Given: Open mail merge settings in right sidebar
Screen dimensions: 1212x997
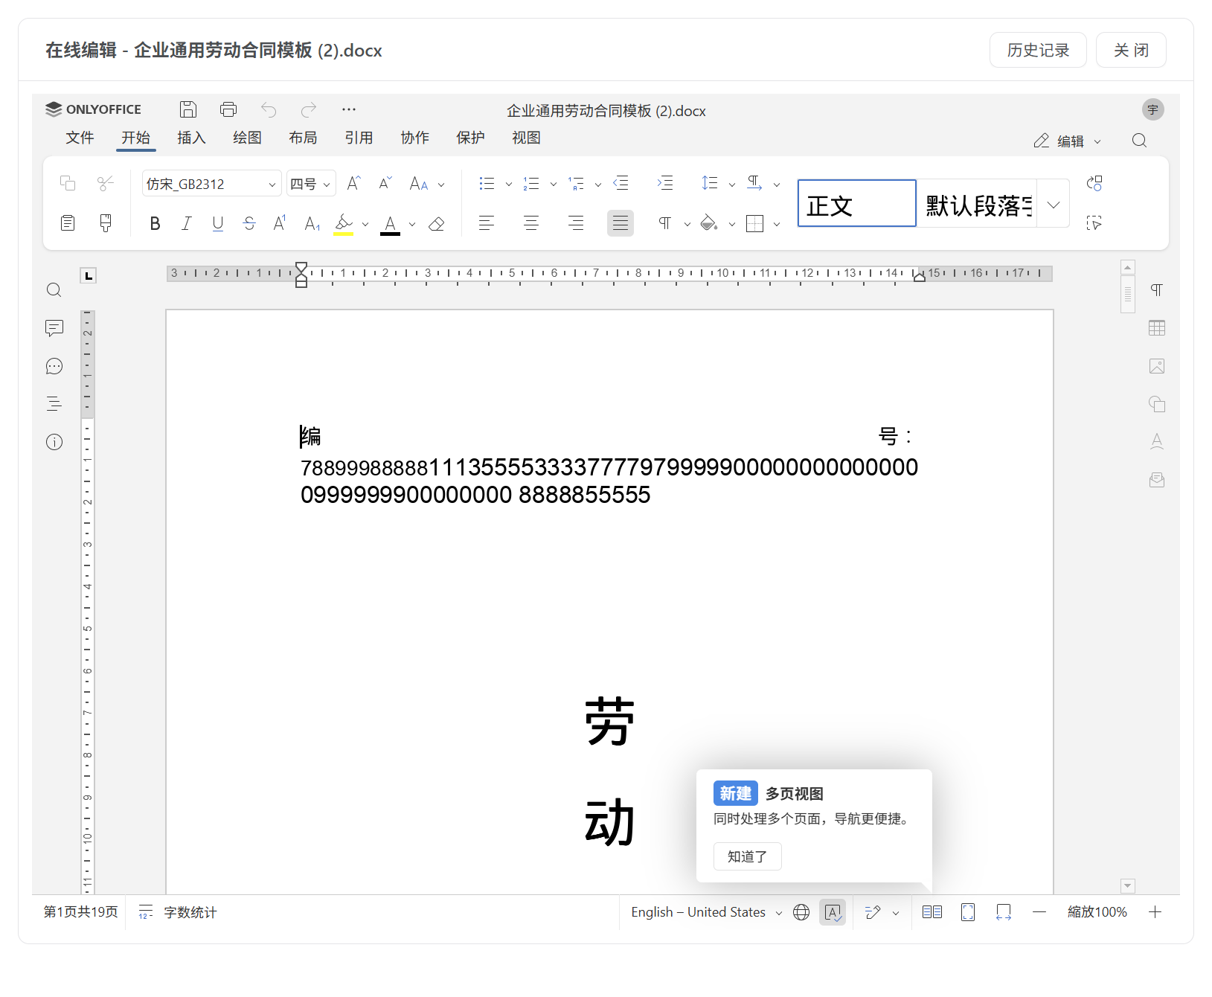Looking at the screenshot, I should pos(1157,480).
